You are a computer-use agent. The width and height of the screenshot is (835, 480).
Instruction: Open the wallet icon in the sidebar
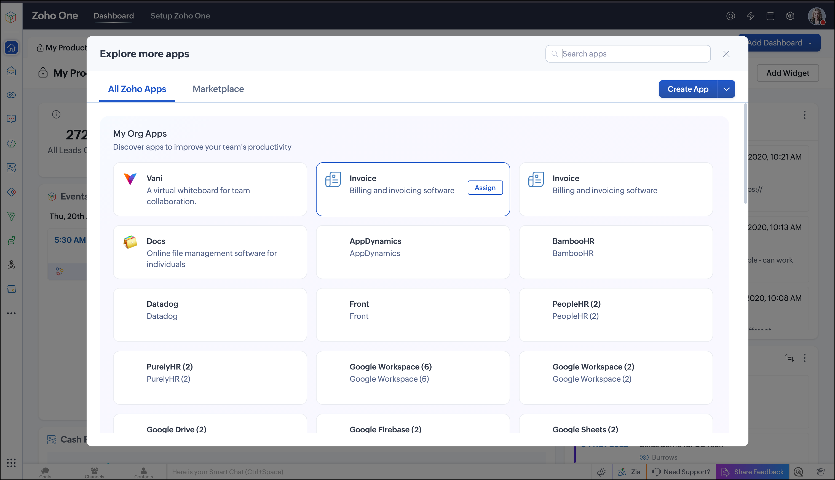tap(11, 289)
